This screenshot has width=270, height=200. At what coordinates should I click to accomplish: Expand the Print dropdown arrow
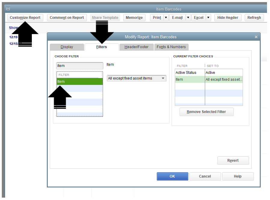point(166,18)
